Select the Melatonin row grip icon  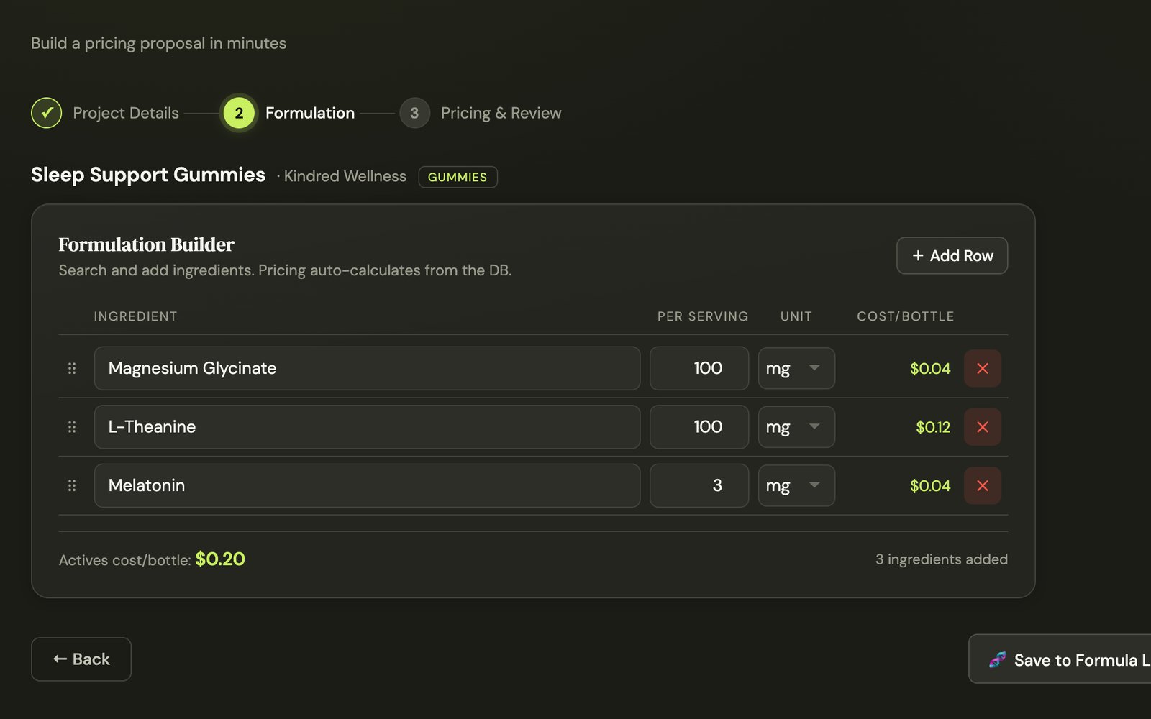(72, 485)
